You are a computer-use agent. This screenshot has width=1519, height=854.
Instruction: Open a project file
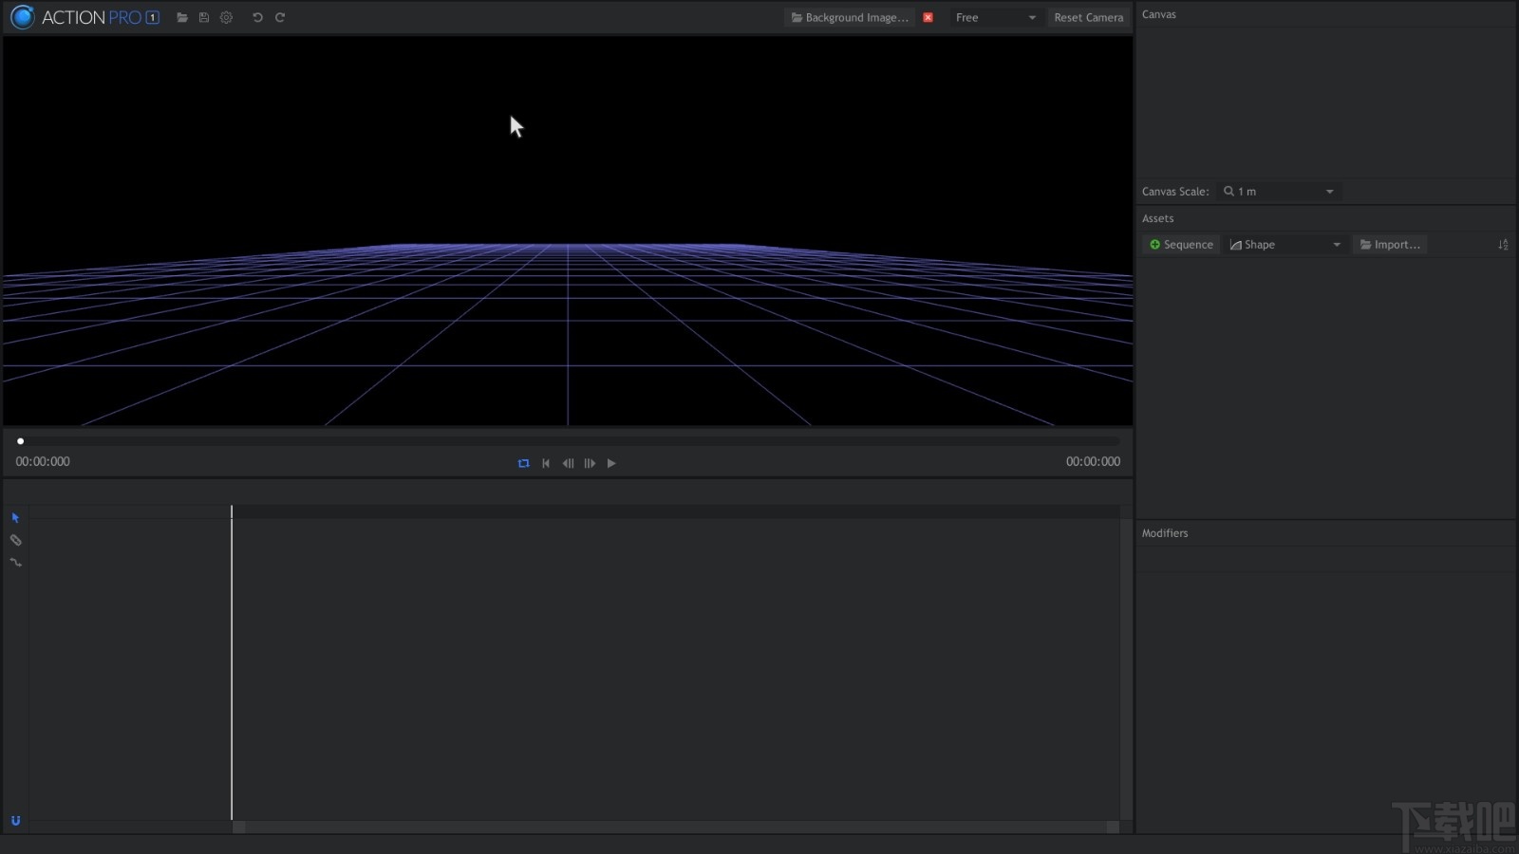(x=182, y=17)
